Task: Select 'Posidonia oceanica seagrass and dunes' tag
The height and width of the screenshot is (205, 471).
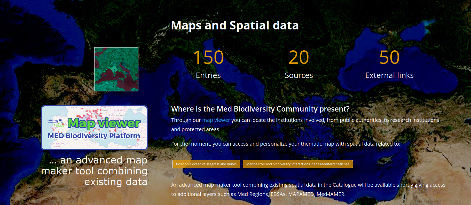Action: click(x=206, y=164)
